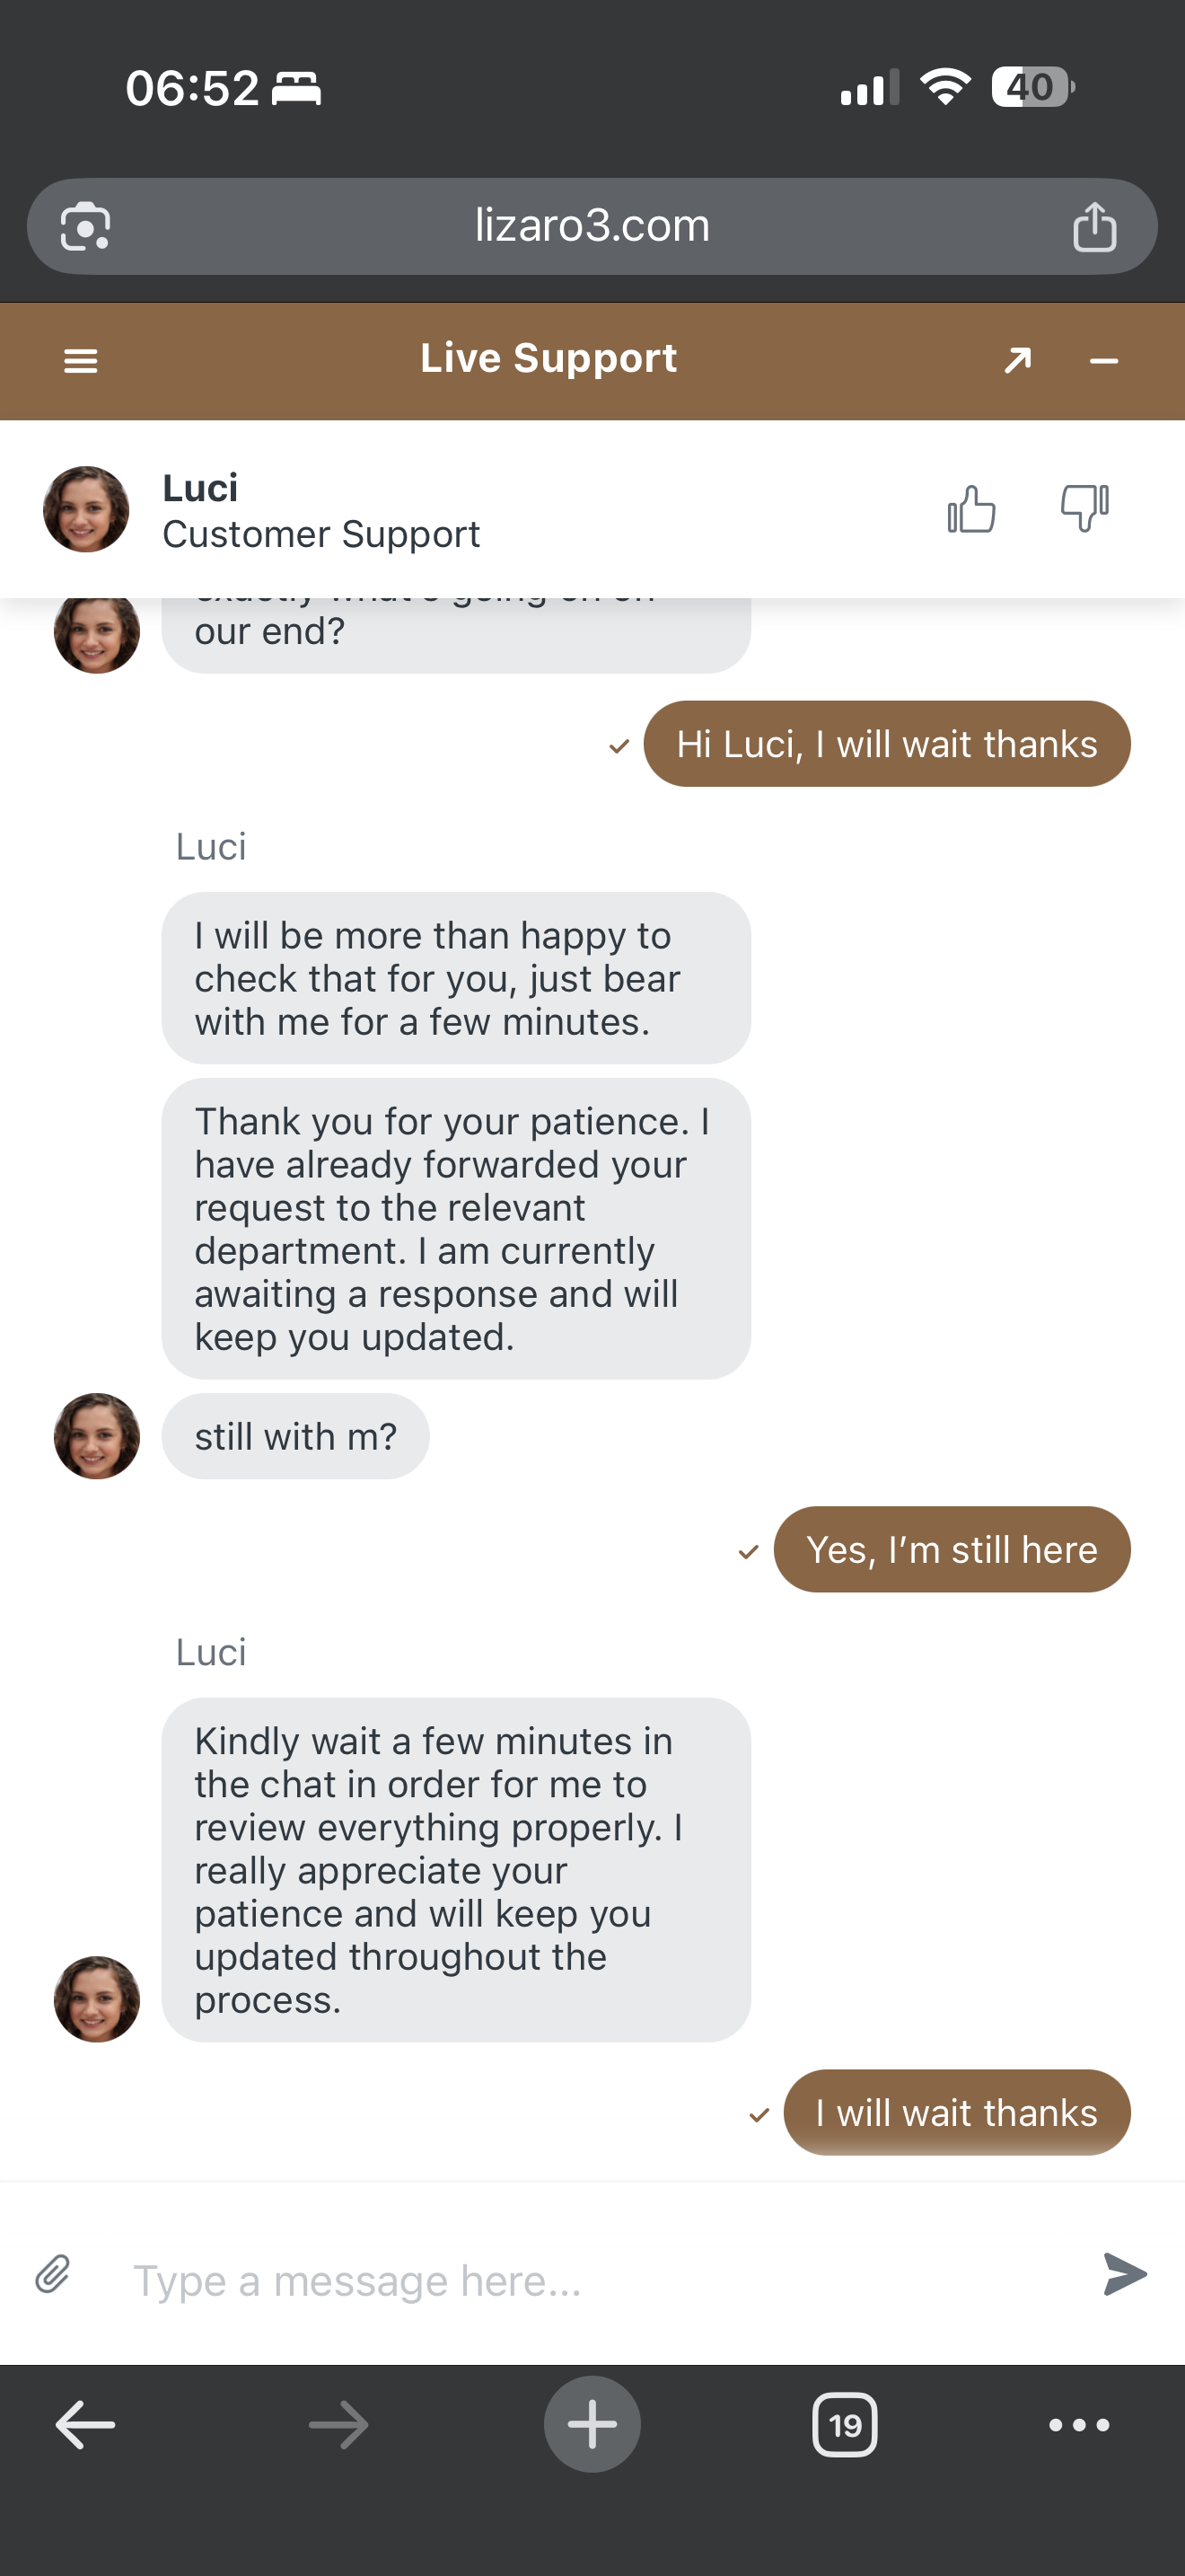Tap the "still with m?" message bubble
Screen dimensions: 1185x2576
click(295, 1436)
